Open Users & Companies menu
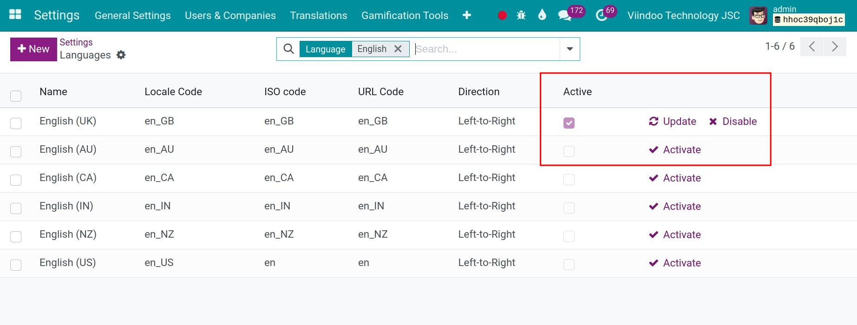857x325 pixels. (230, 15)
